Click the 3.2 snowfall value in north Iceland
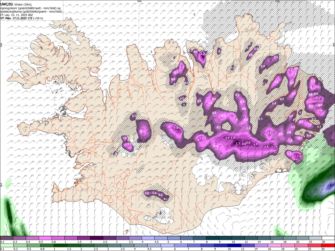The width and height of the screenshot is (335, 251). [202, 54]
